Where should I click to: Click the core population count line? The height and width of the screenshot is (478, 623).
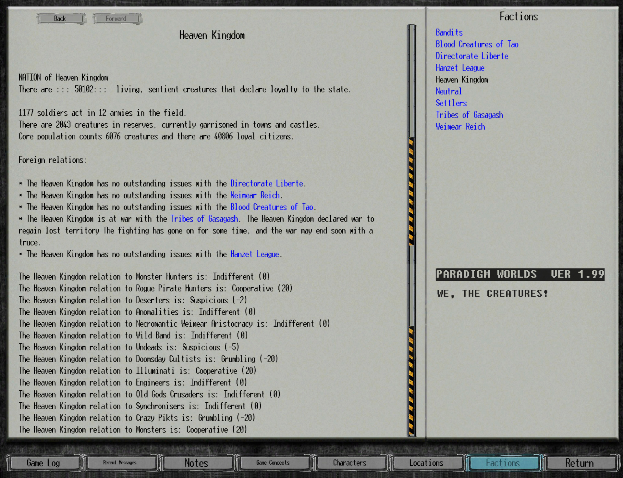[156, 136]
